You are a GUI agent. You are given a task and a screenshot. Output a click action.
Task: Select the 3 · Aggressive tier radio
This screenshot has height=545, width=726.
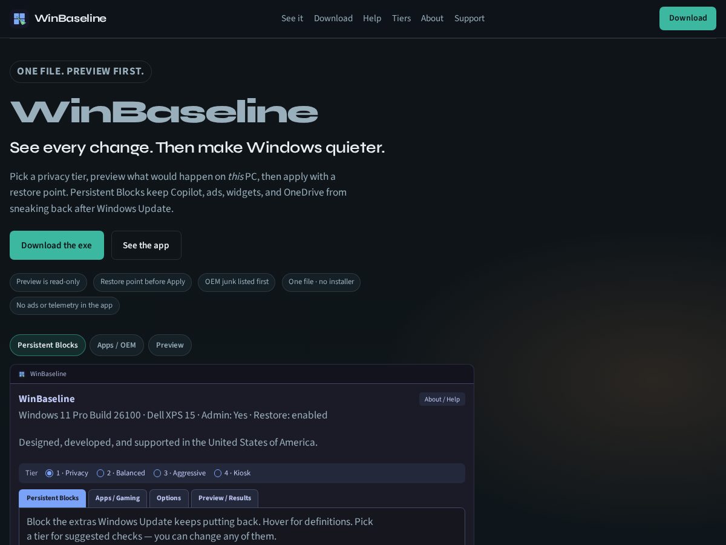[157, 473]
